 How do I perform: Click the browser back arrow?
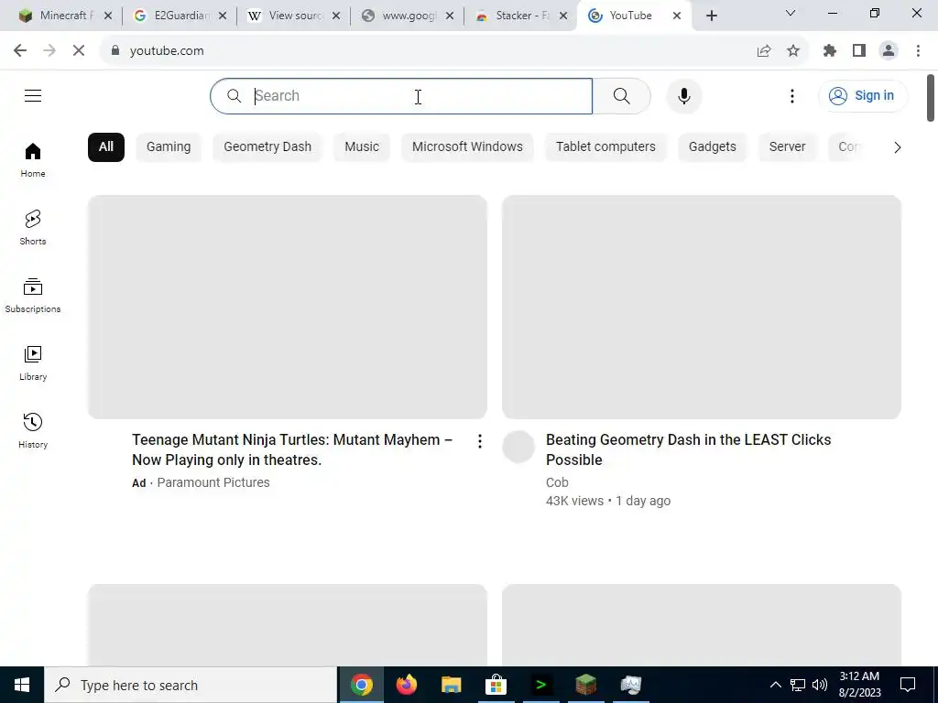20,51
